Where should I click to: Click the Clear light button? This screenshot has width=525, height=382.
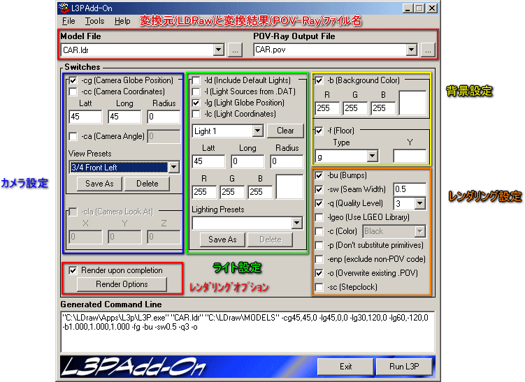(285, 131)
